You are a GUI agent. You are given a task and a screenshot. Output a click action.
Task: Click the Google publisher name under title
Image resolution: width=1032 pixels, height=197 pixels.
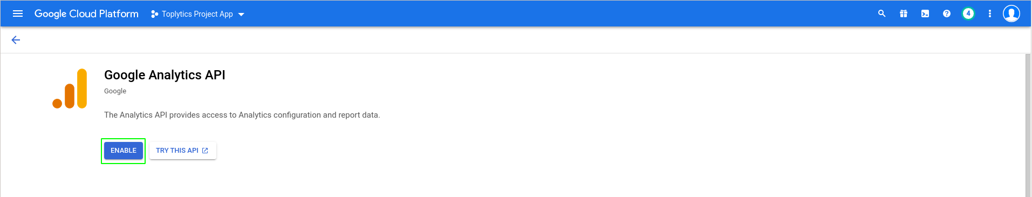pyautogui.click(x=115, y=91)
